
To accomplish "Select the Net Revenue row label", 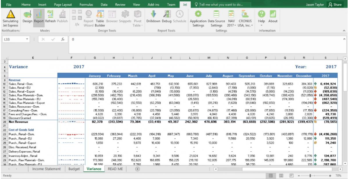I will click(x=17, y=122).
